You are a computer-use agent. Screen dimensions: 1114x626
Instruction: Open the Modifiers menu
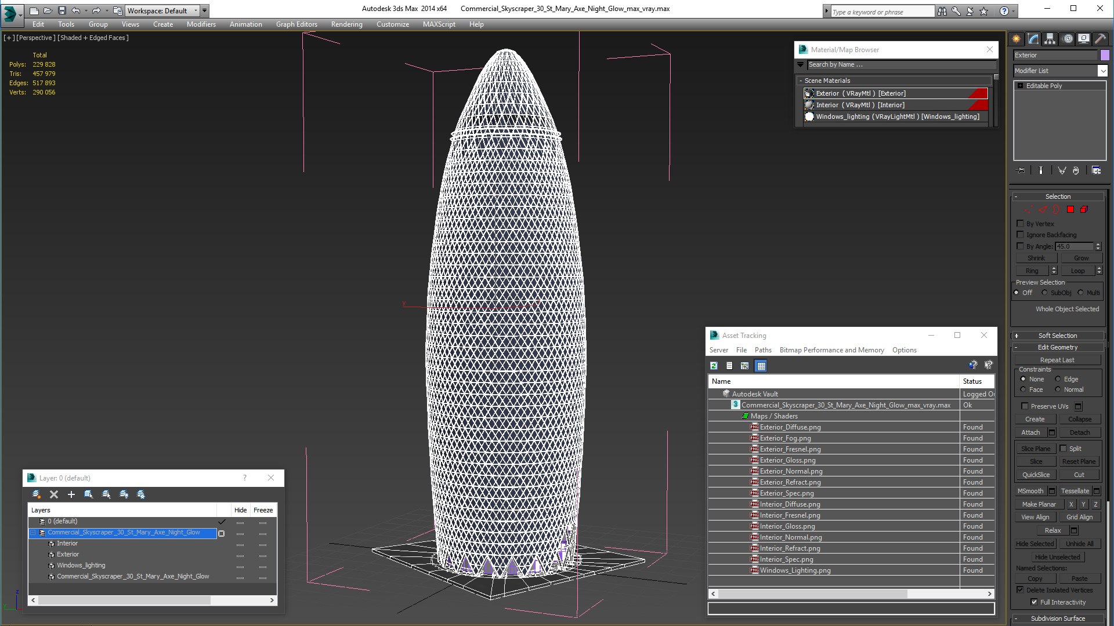point(201,24)
